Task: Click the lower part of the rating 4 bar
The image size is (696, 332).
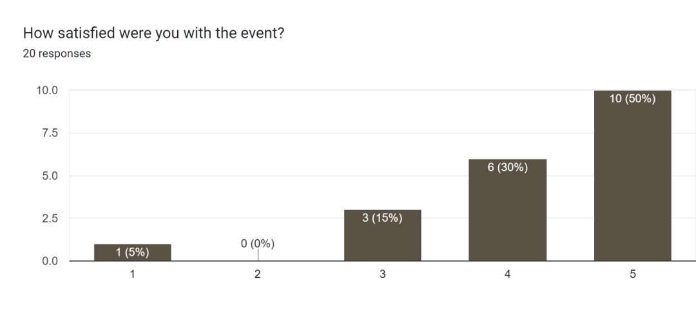Action: (x=507, y=239)
